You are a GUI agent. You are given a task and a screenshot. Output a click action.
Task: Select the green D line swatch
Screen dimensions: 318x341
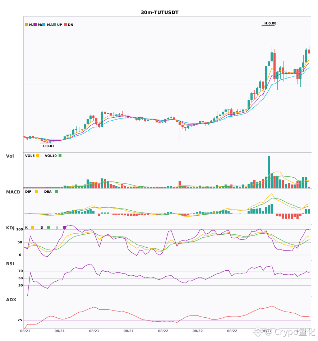[49, 227]
